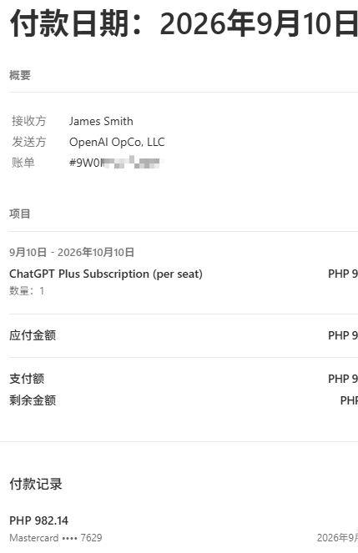This screenshot has height=553, width=358.
Task: Click the 支付额 label
Action: [x=27, y=379]
